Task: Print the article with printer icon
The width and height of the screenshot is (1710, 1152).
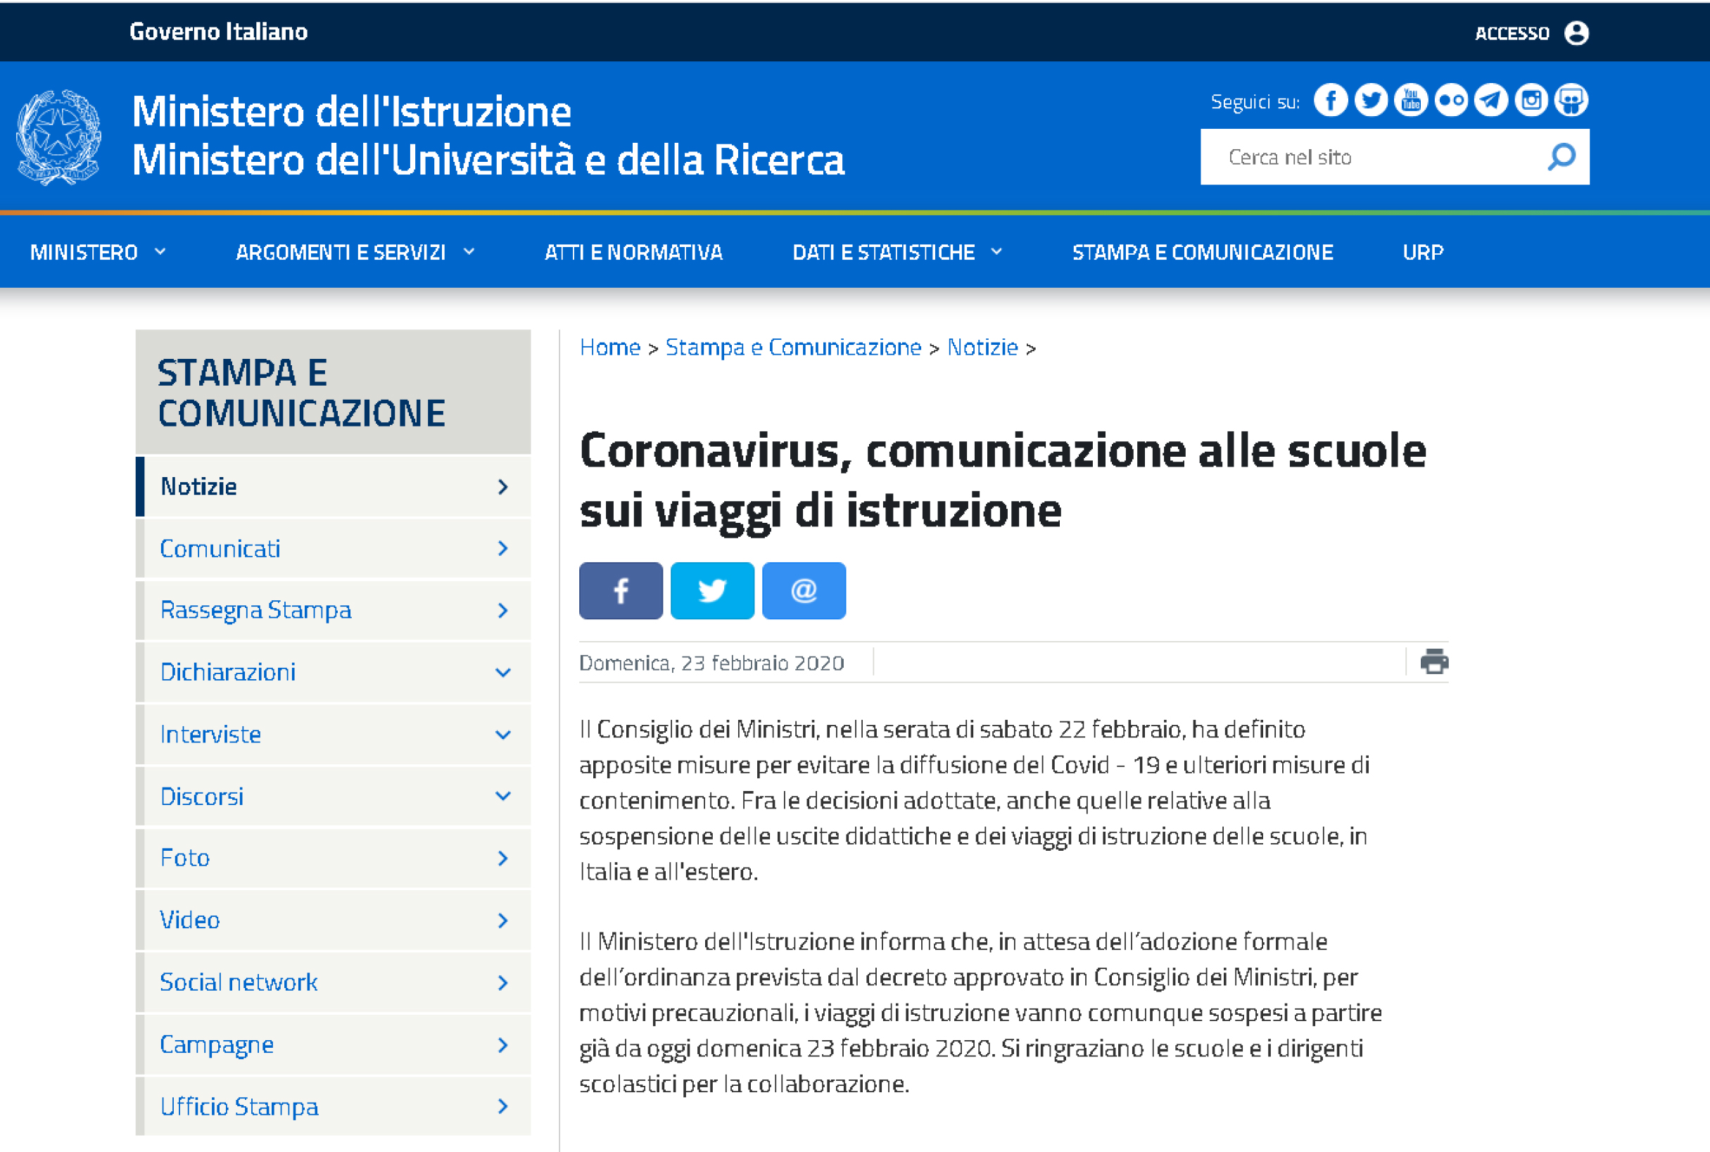Action: pyautogui.click(x=1434, y=662)
